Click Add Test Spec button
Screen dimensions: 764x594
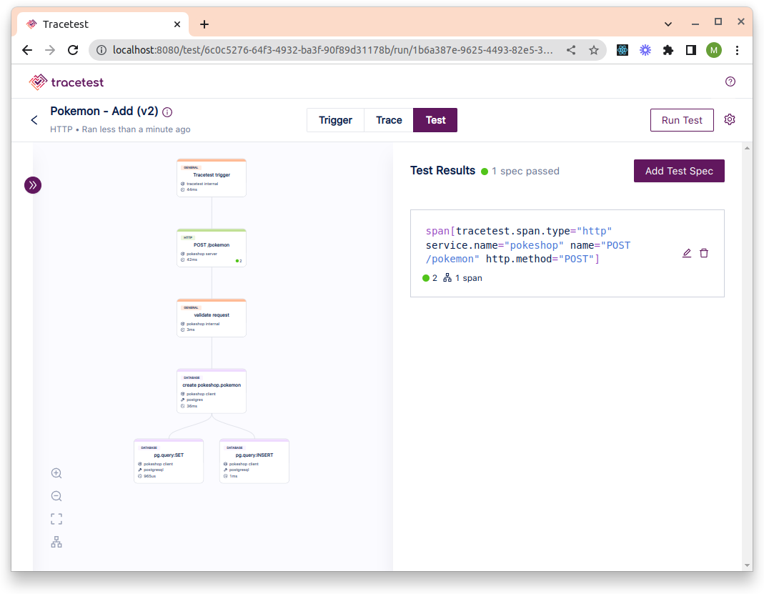coord(679,171)
